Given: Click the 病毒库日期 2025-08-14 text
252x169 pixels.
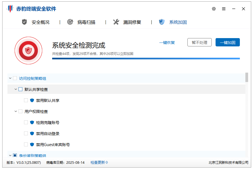Looking at the screenshot, I should click(x=65, y=163).
